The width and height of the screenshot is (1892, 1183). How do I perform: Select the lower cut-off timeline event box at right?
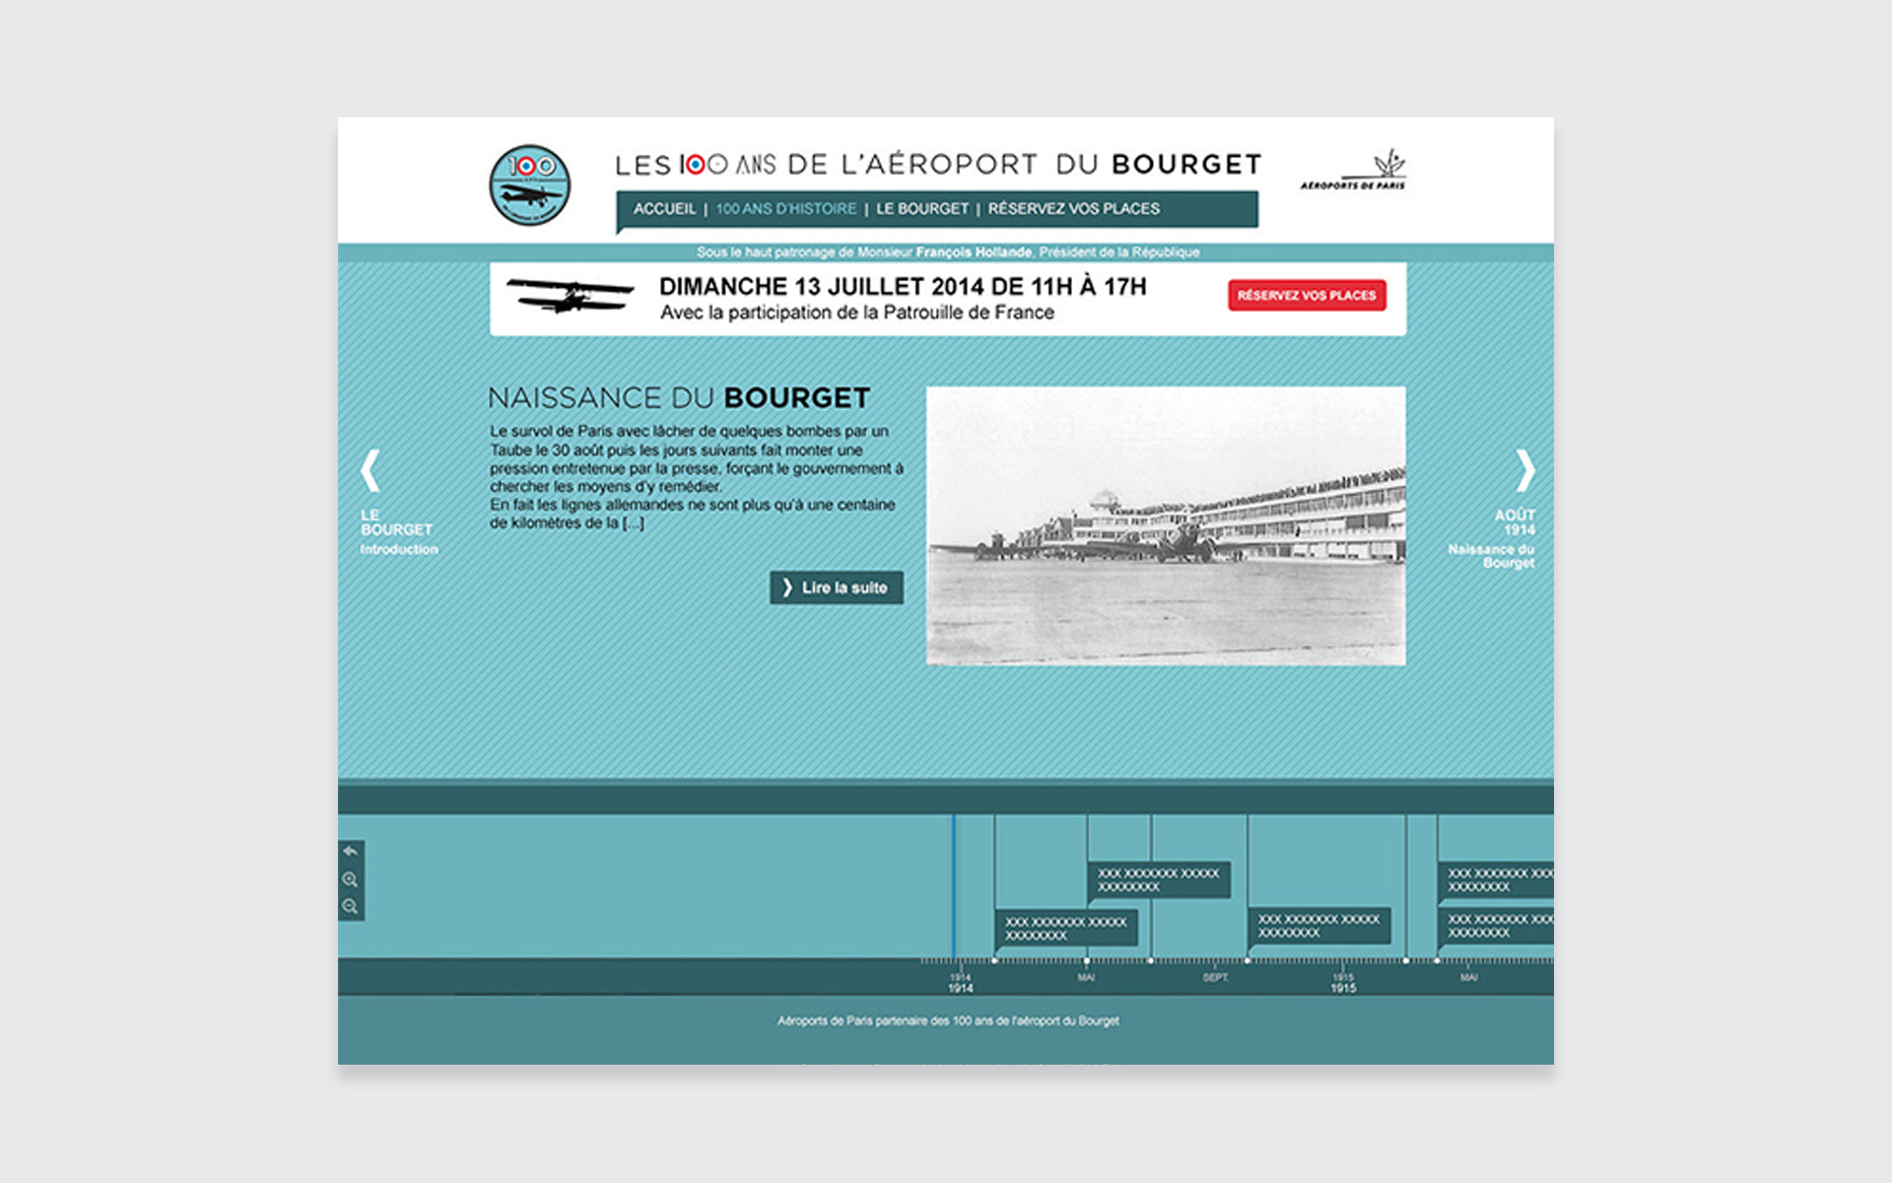(x=1496, y=927)
